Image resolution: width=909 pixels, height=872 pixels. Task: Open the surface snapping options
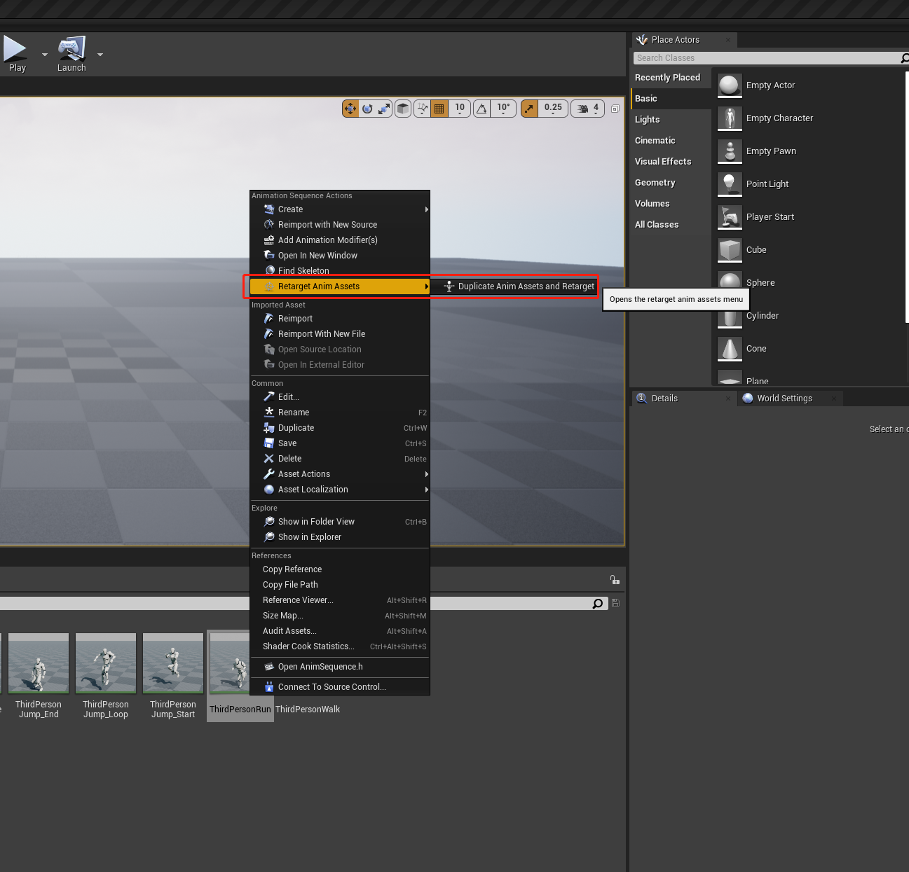coord(422,109)
